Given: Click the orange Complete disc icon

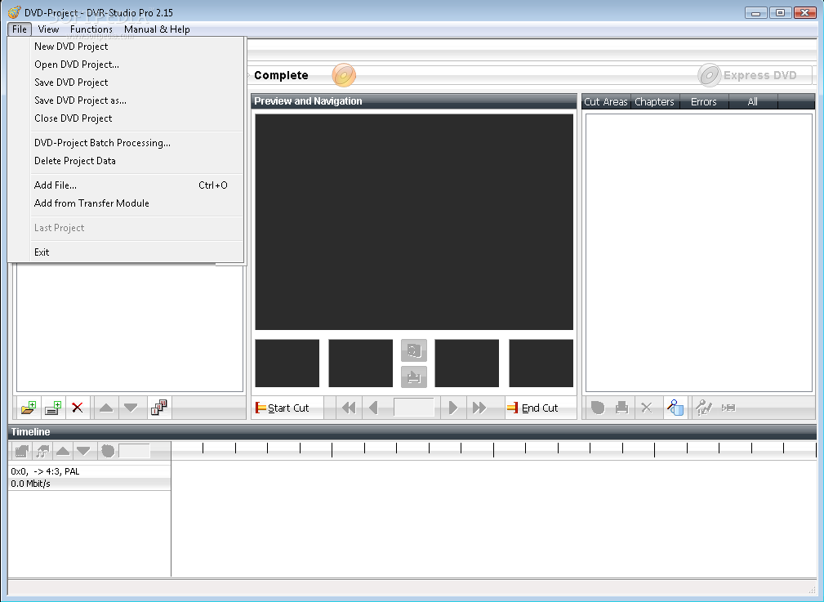Looking at the screenshot, I should point(344,75).
